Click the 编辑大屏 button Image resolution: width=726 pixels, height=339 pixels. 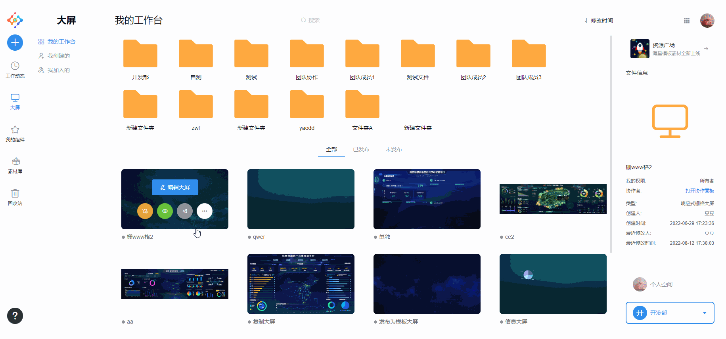pos(175,187)
